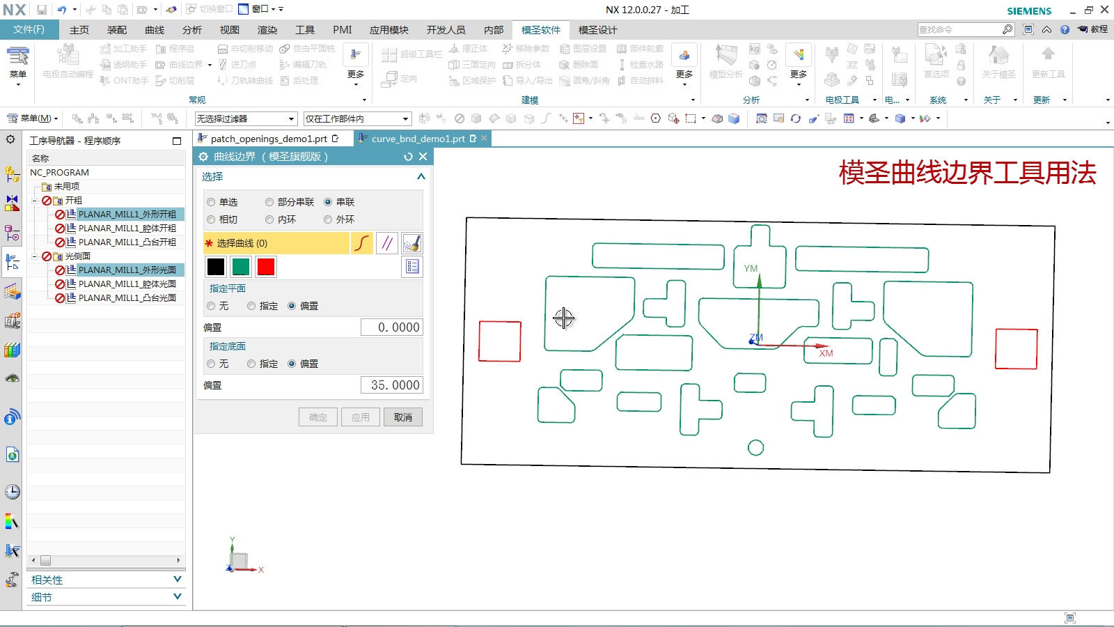Click the Web browser sidebar icon
The width and height of the screenshot is (1114, 627).
coord(12,456)
